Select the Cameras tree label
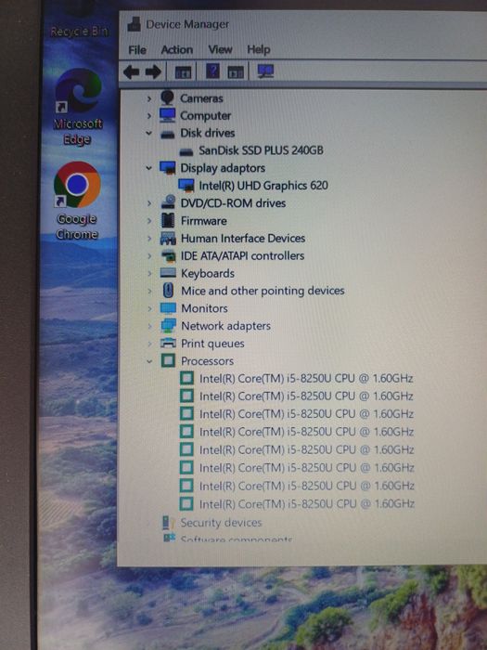The width and height of the screenshot is (487, 650). coord(201,98)
